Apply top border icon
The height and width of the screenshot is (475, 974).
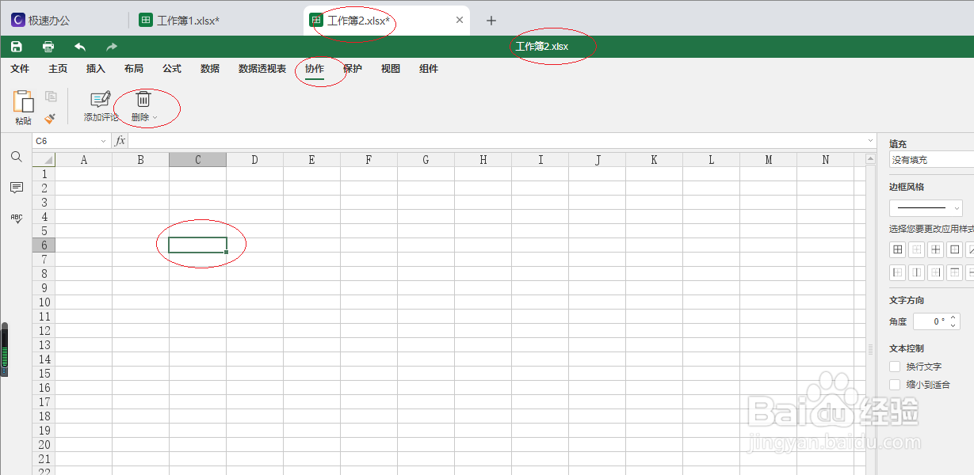[x=955, y=272]
